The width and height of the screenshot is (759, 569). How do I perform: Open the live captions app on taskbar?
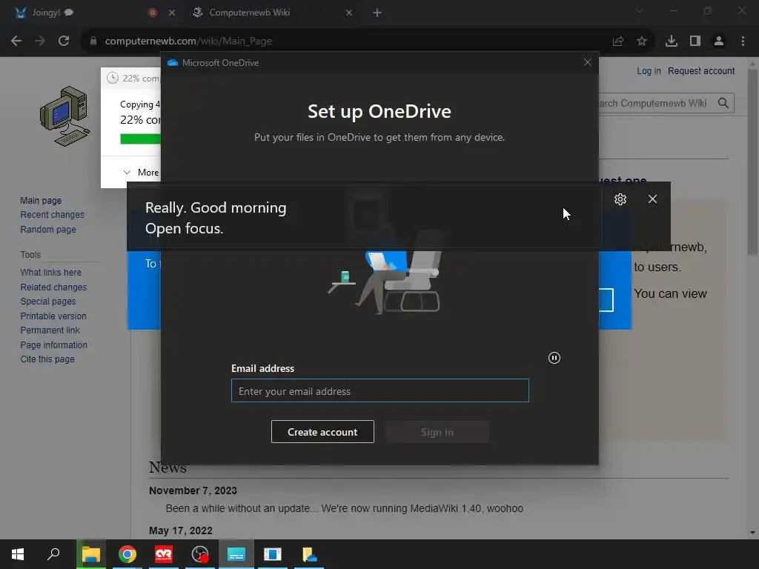coord(236,554)
